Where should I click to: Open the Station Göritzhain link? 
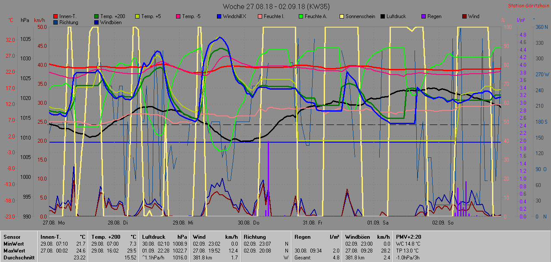(x=528, y=6)
